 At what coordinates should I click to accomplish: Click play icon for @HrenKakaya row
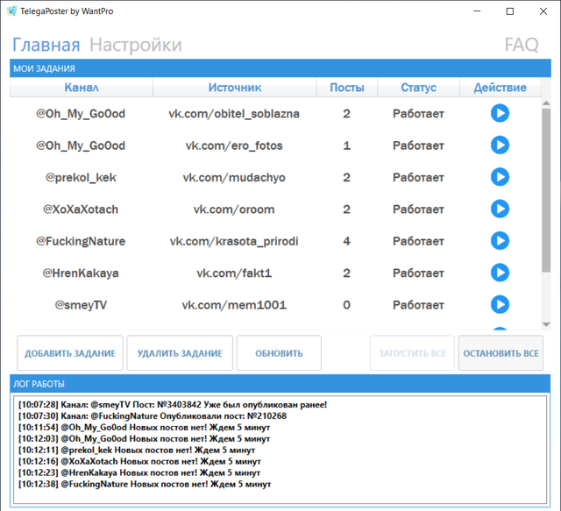coord(500,273)
